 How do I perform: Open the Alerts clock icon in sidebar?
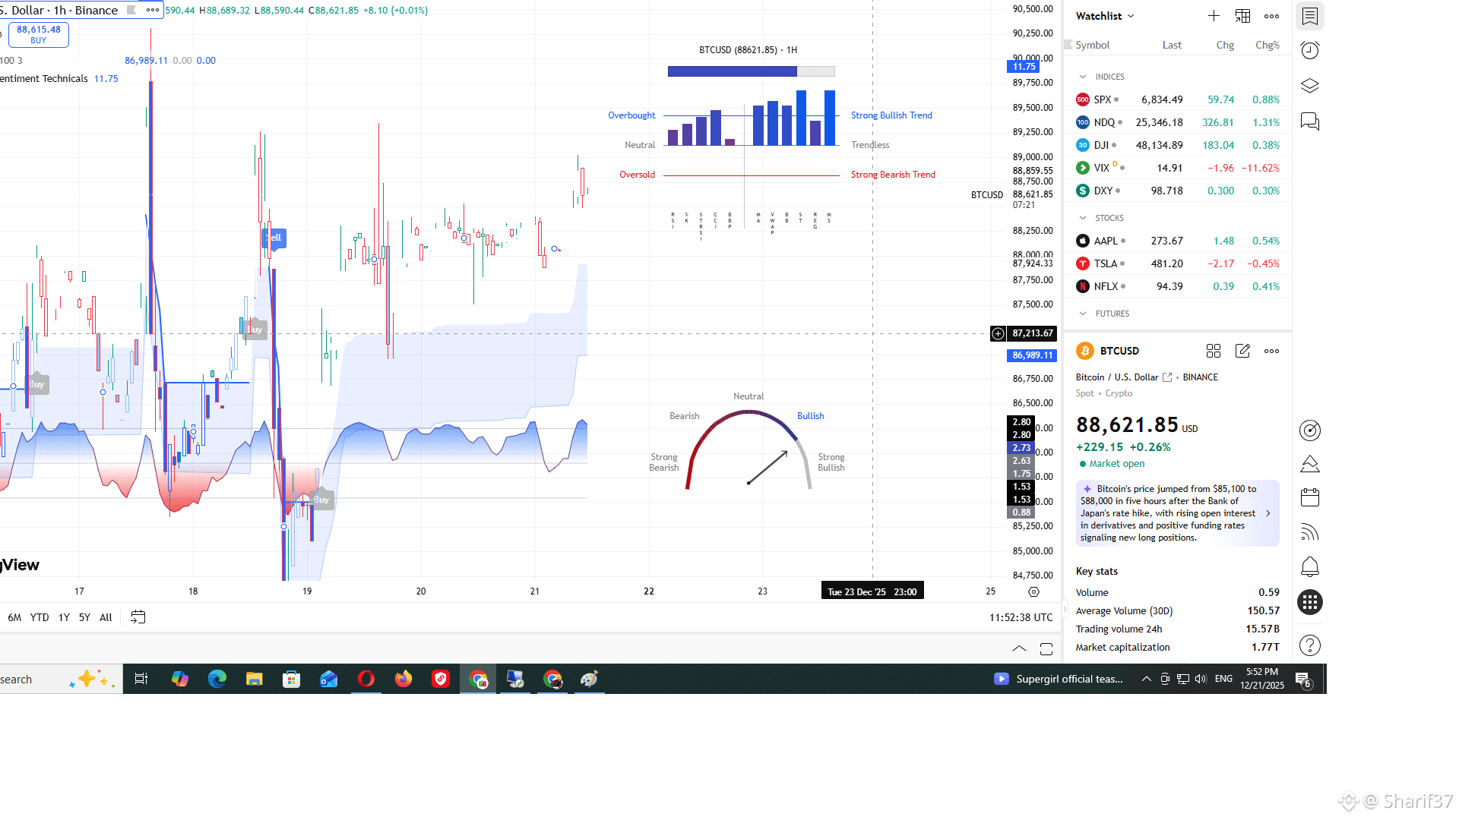point(1309,51)
